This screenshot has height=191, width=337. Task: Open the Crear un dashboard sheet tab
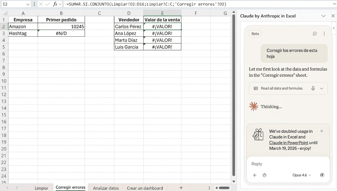145,188
